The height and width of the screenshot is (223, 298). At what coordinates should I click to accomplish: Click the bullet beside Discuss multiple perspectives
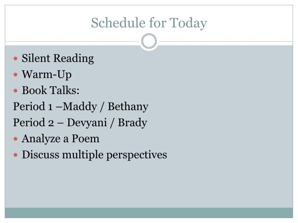tap(16, 155)
